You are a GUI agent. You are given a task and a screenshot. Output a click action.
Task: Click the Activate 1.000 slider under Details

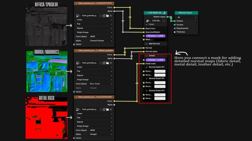click(155, 60)
